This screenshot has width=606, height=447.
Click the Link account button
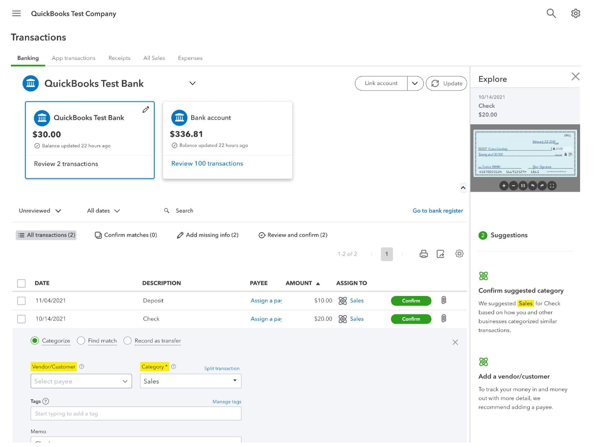pos(381,83)
